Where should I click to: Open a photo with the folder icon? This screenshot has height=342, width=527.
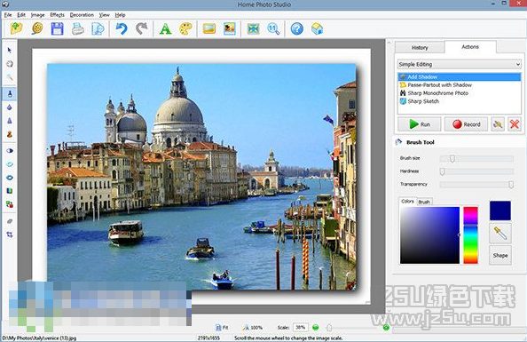pos(16,29)
